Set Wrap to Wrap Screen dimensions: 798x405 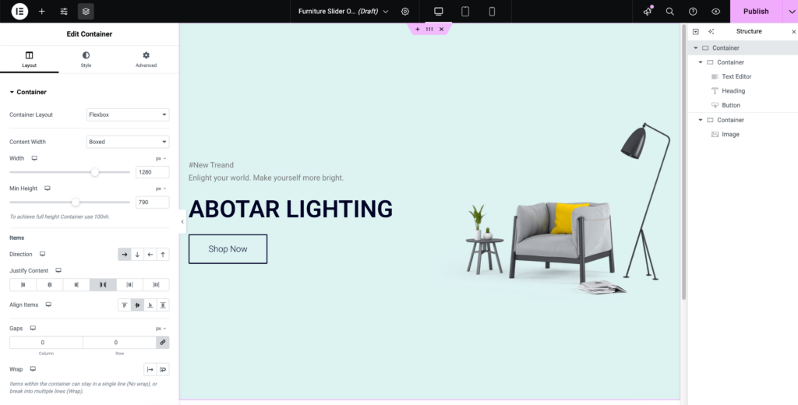point(163,369)
